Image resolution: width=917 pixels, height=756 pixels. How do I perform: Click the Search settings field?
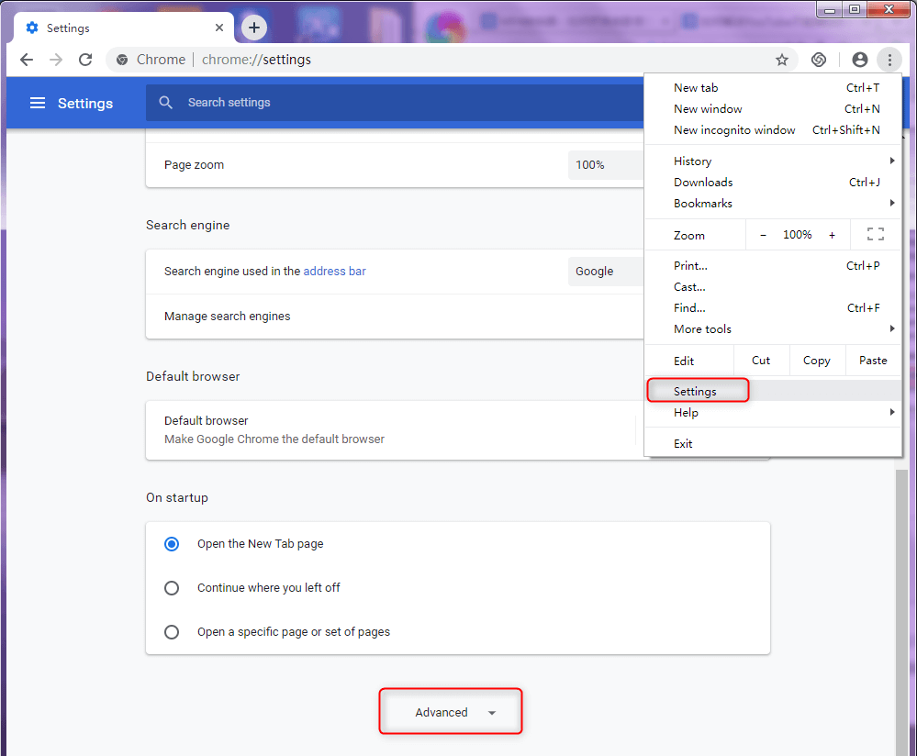click(x=395, y=103)
